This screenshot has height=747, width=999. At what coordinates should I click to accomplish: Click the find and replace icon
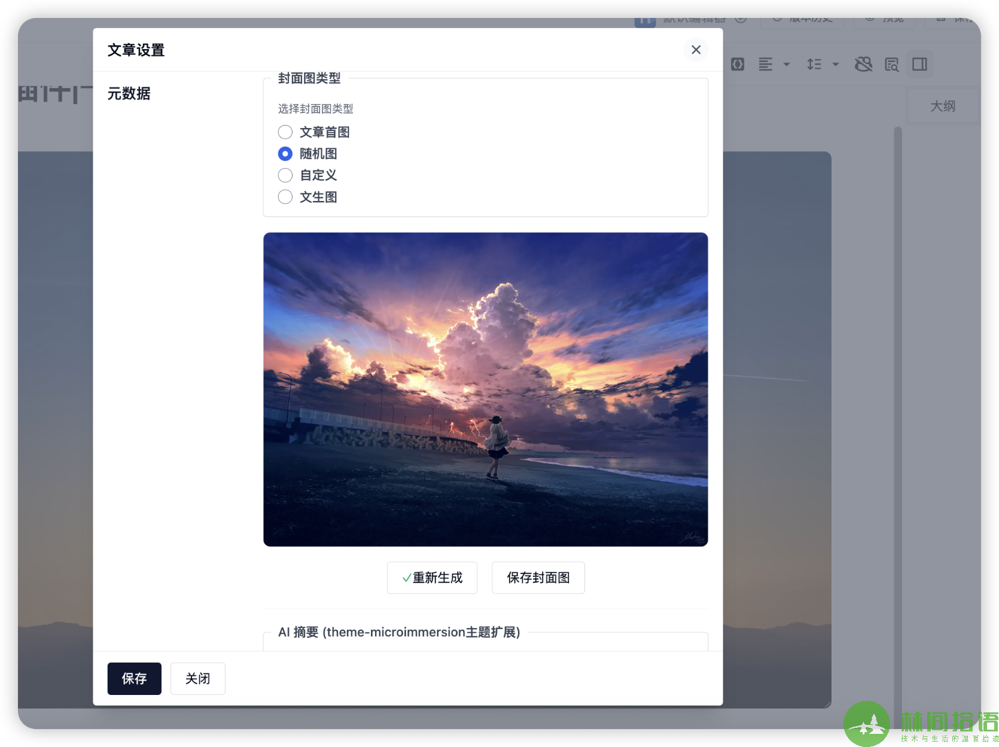[891, 64]
